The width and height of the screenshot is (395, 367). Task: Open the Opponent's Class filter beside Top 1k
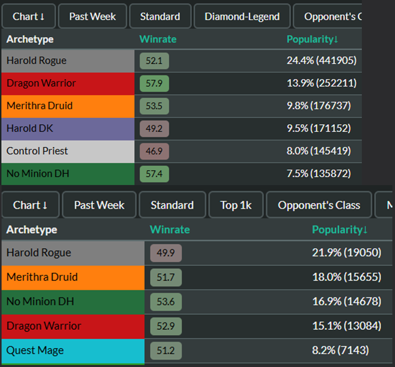(x=319, y=205)
